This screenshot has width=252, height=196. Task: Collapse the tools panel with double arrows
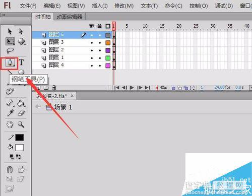coord(4,15)
